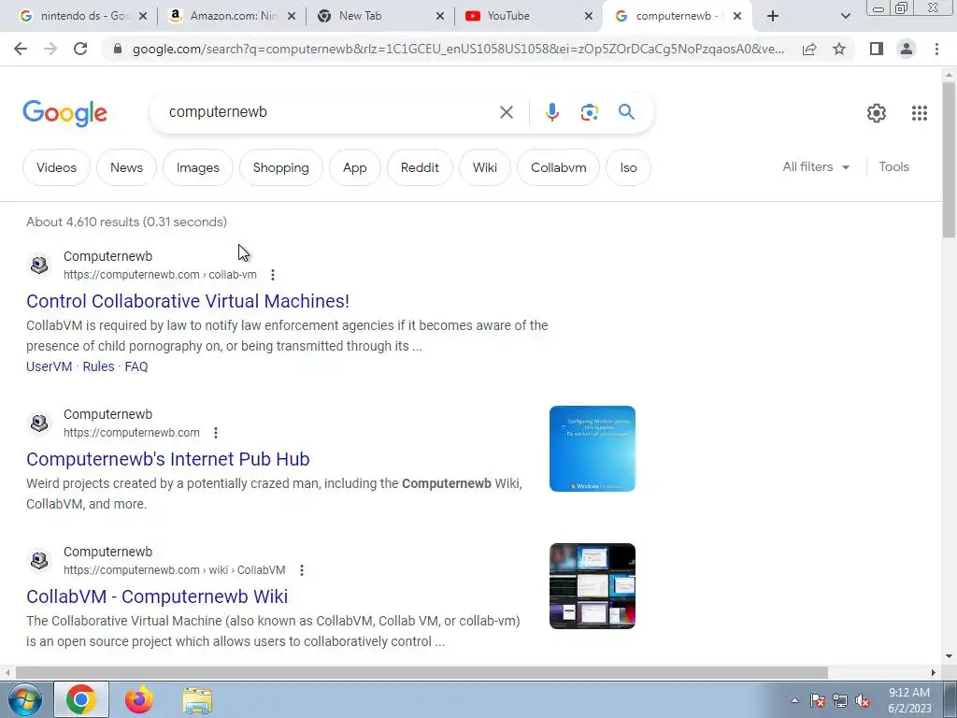Open the Google apps grid
Screen dimensions: 957x718
(920, 113)
